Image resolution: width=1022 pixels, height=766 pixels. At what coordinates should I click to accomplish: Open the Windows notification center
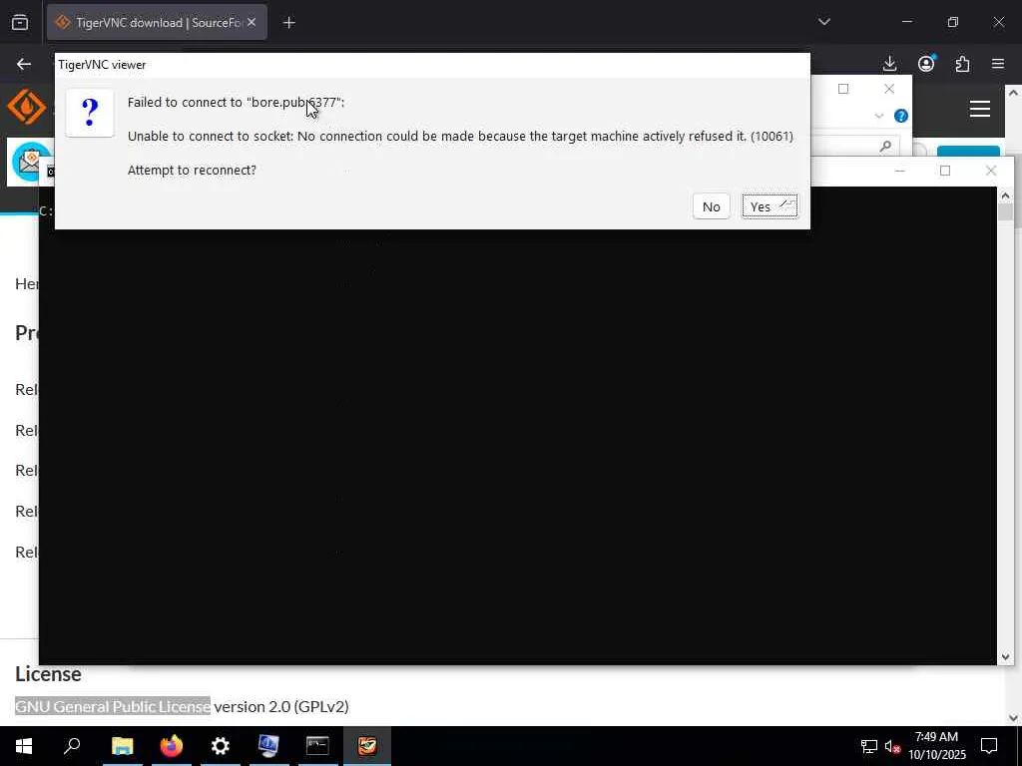coord(989,746)
